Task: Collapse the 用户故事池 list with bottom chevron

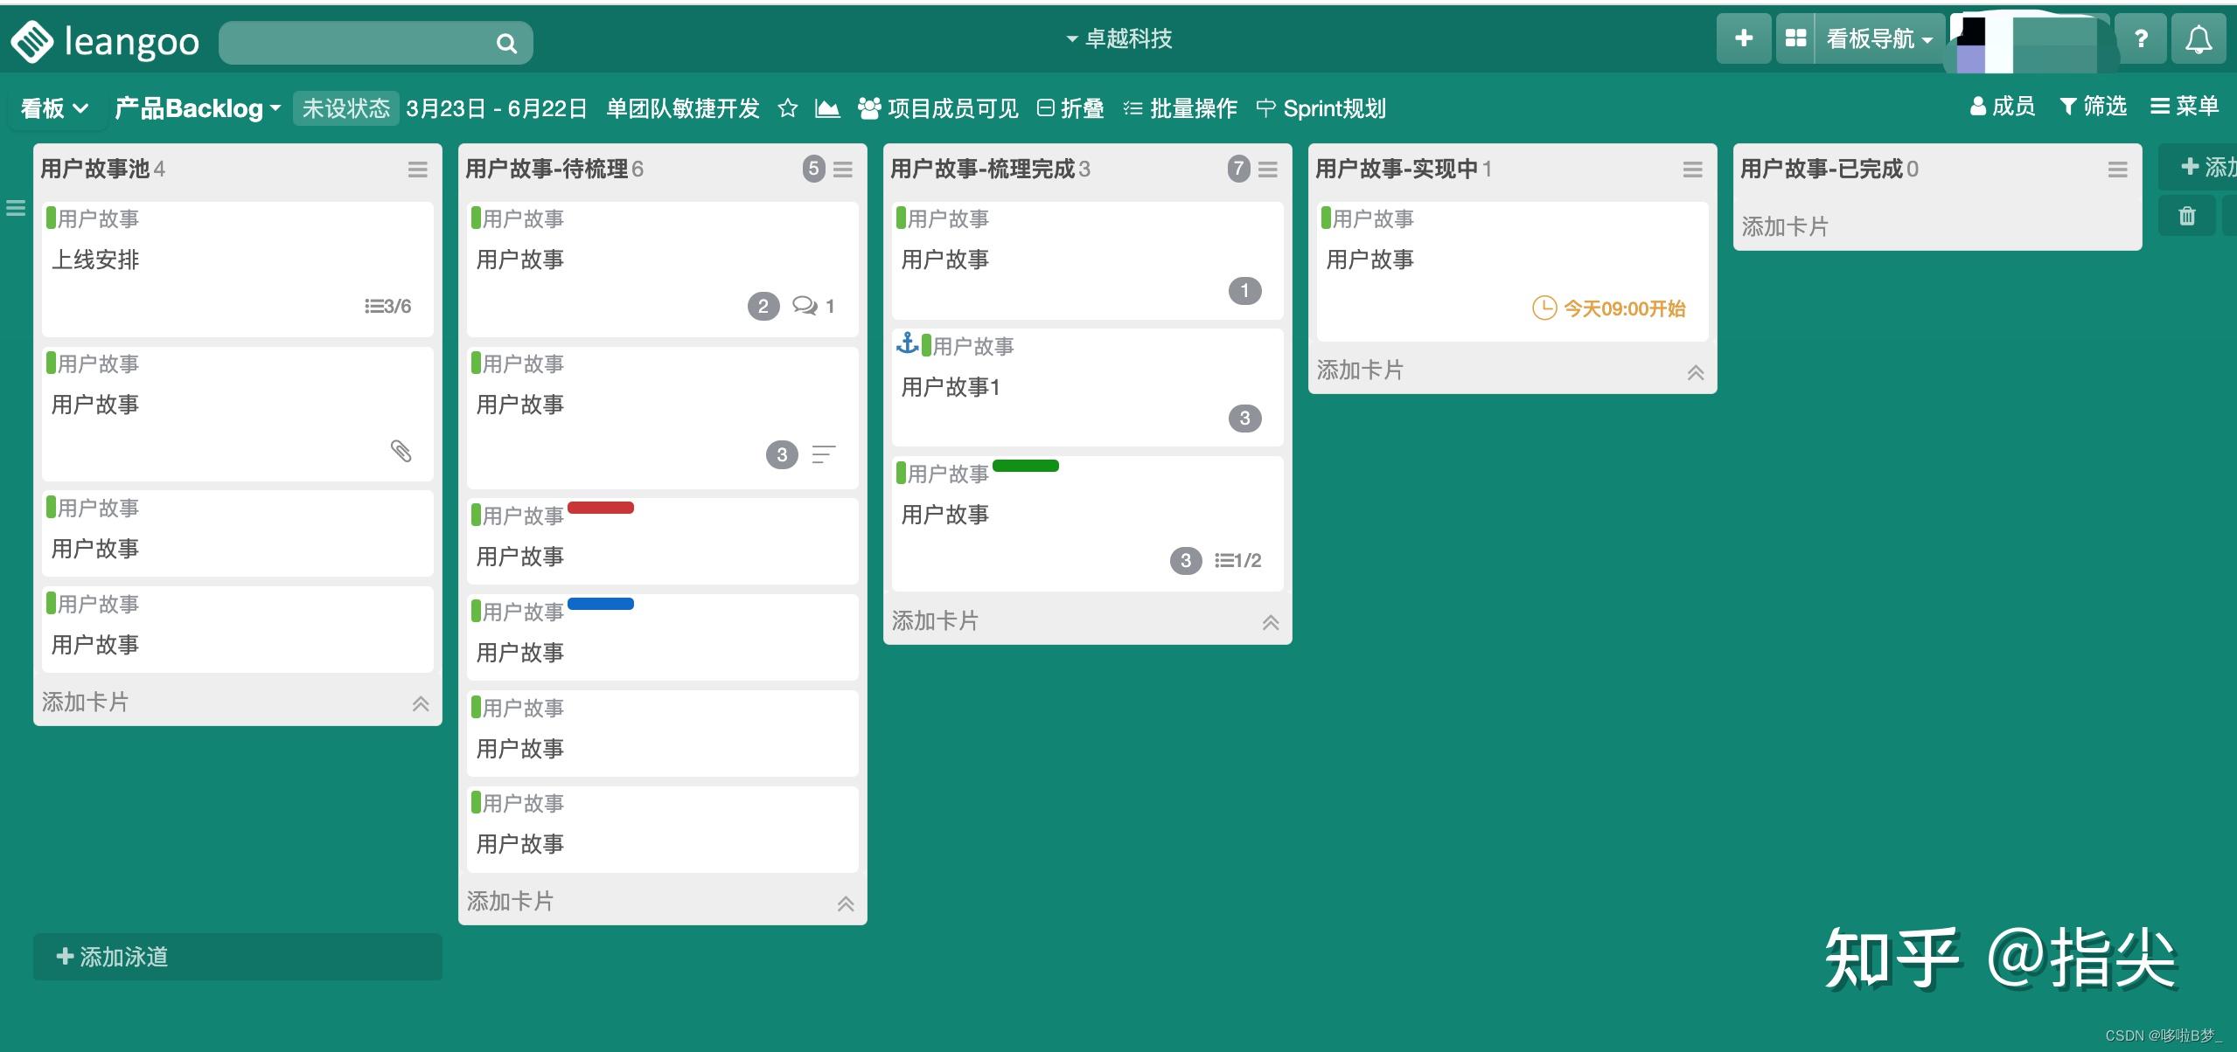Action: click(x=421, y=703)
